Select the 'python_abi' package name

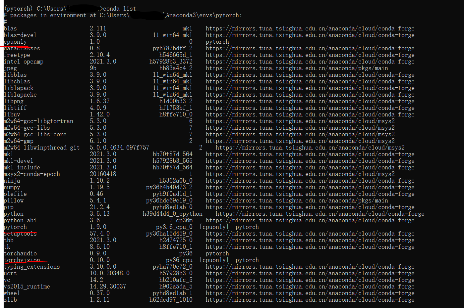[x=20, y=220]
